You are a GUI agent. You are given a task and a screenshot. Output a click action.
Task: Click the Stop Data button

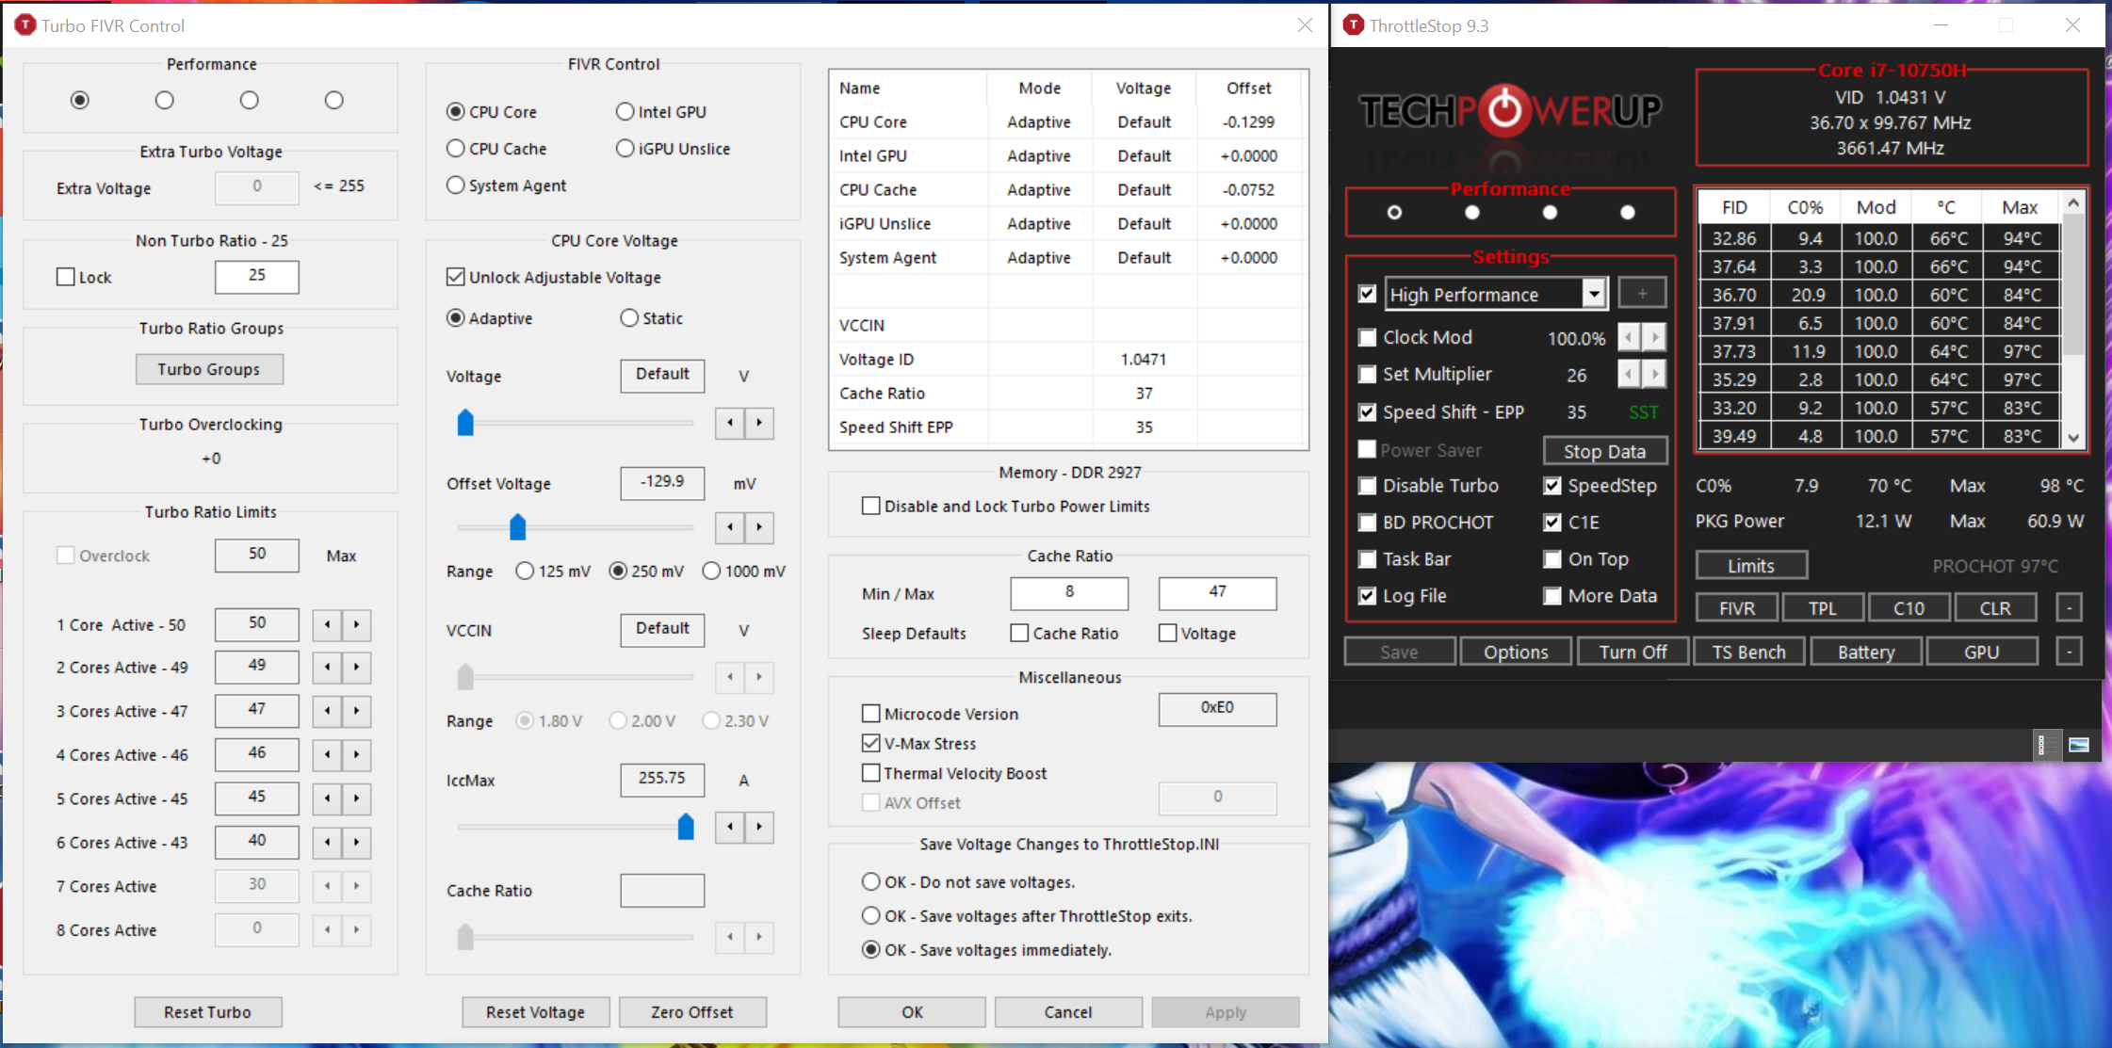1604,451
